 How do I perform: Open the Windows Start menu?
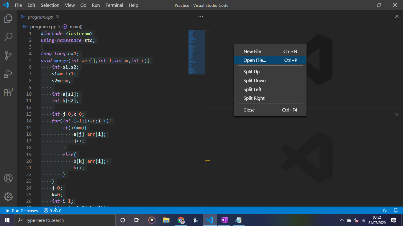point(7,220)
